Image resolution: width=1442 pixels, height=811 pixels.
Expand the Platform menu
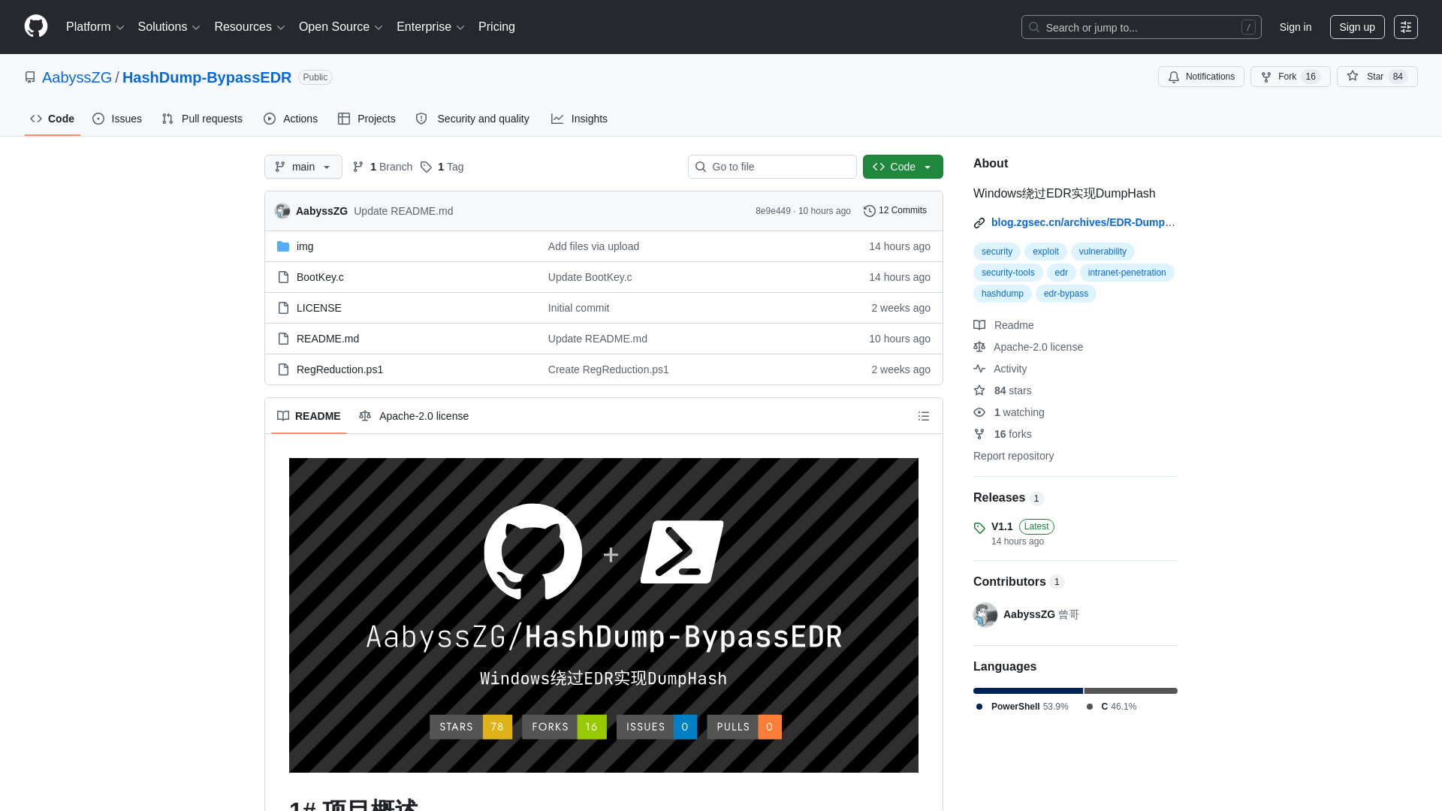(95, 27)
